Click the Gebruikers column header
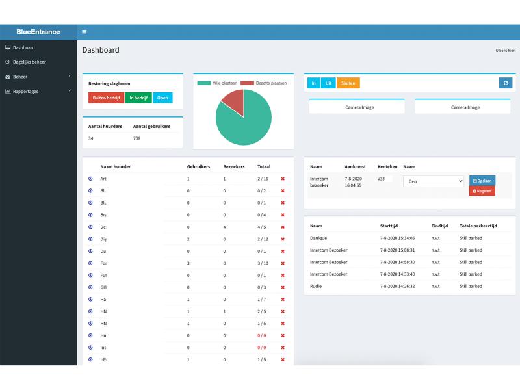The width and height of the screenshot is (520, 390). [198, 167]
